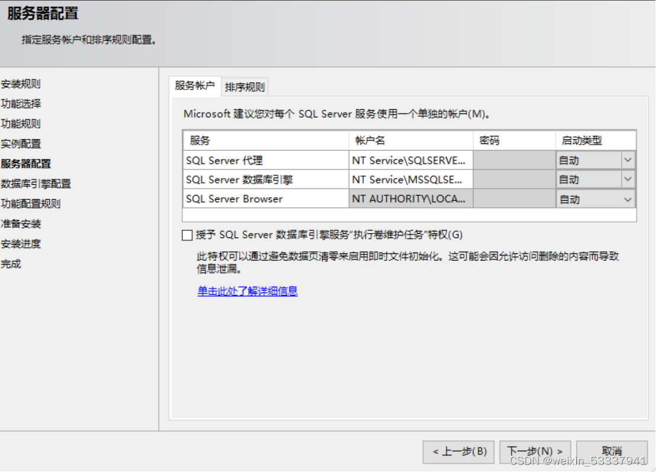This screenshot has width=656, height=472.
Task: Select the SQL Server 代理 service row
Action: (x=266, y=160)
